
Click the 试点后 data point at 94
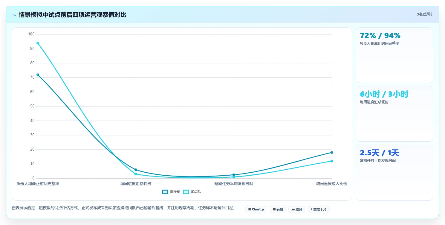38,43
